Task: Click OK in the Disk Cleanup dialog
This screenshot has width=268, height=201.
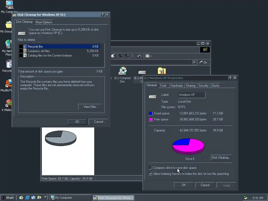Action: pos(77,122)
